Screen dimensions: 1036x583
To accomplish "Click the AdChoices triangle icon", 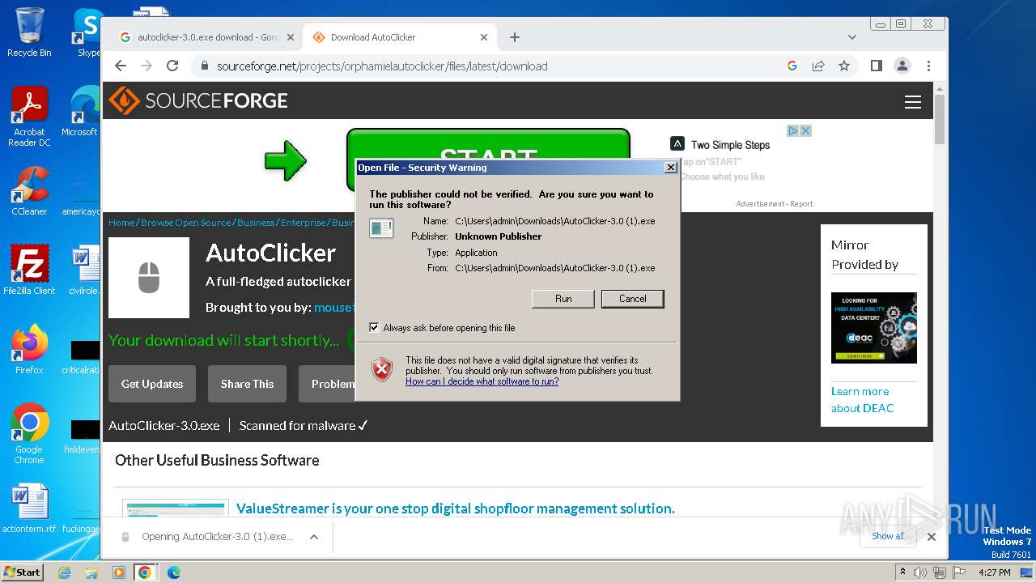I will point(794,130).
